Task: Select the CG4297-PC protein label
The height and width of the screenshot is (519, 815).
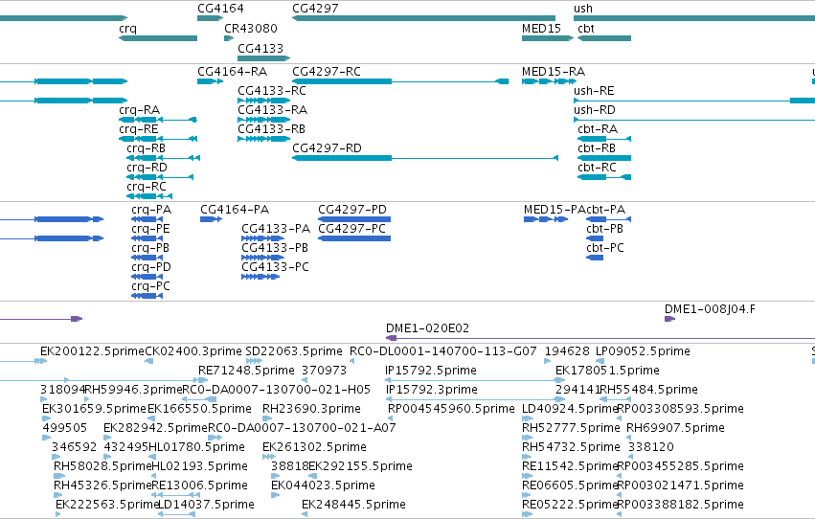Action: [351, 229]
